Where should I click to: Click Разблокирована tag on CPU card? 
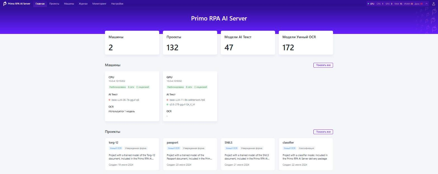(117, 87)
